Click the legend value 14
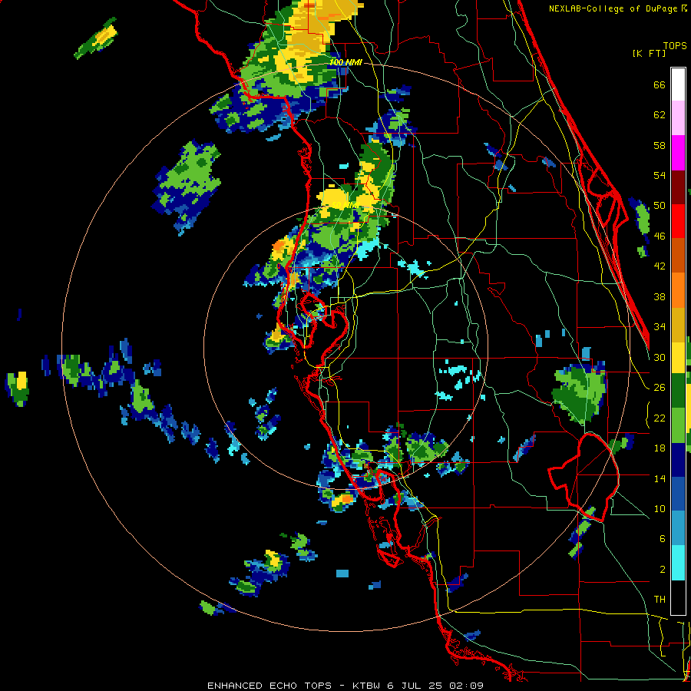The height and width of the screenshot is (691, 691). pyautogui.click(x=660, y=479)
